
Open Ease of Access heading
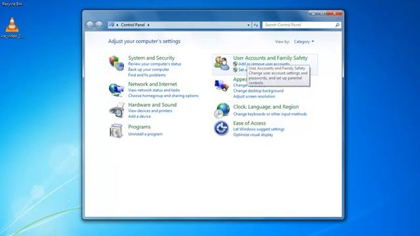pyautogui.click(x=249, y=123)
